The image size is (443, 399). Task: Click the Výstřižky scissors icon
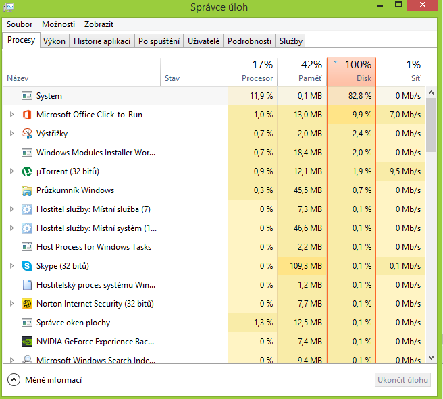point(27,134)
